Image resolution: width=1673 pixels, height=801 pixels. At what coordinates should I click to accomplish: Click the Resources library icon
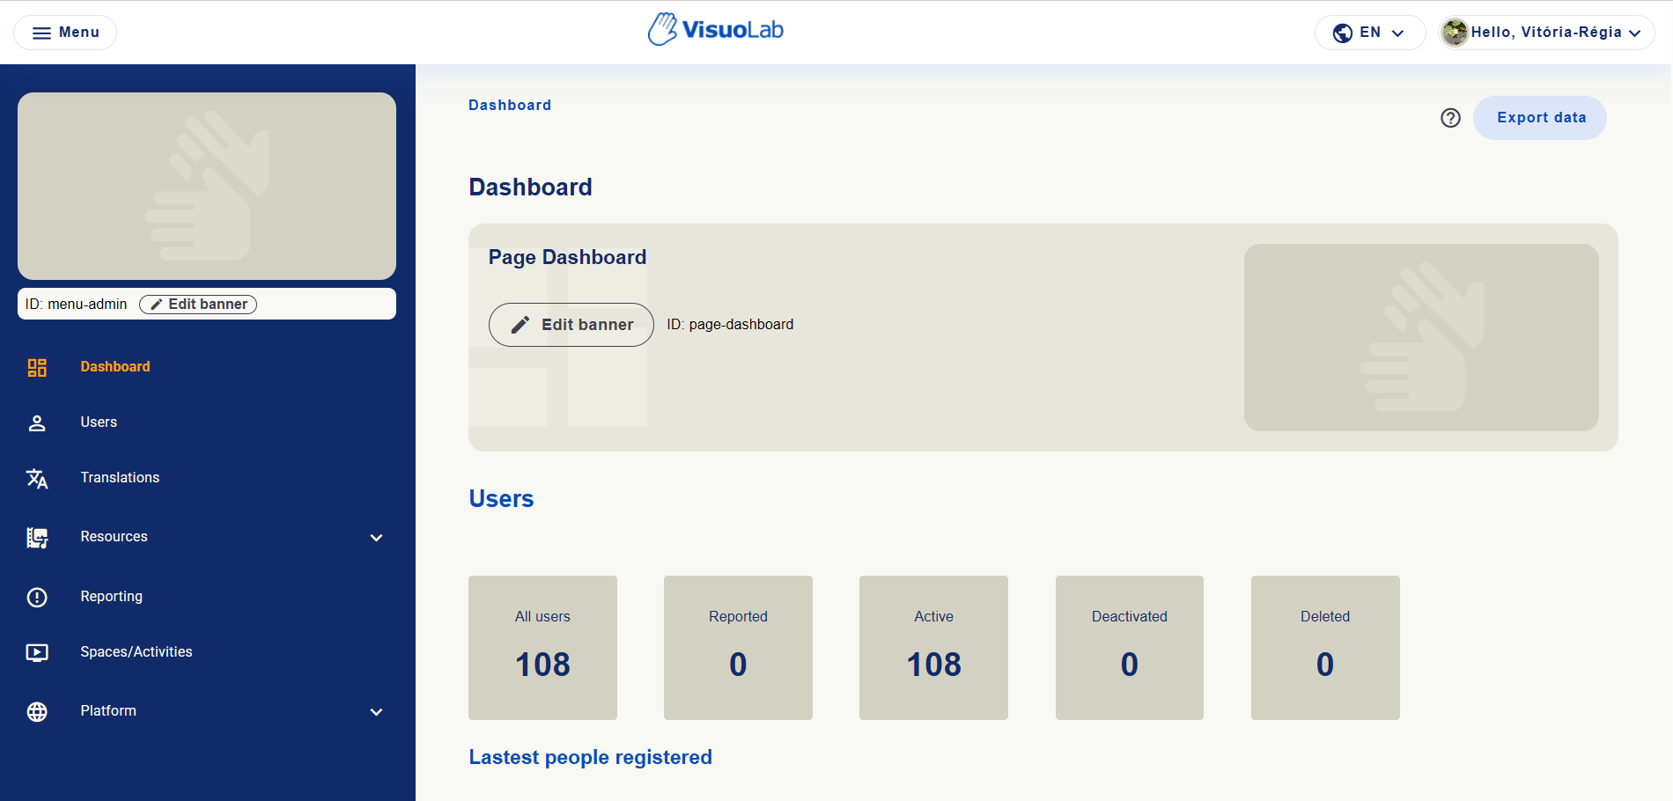(37, 537)
